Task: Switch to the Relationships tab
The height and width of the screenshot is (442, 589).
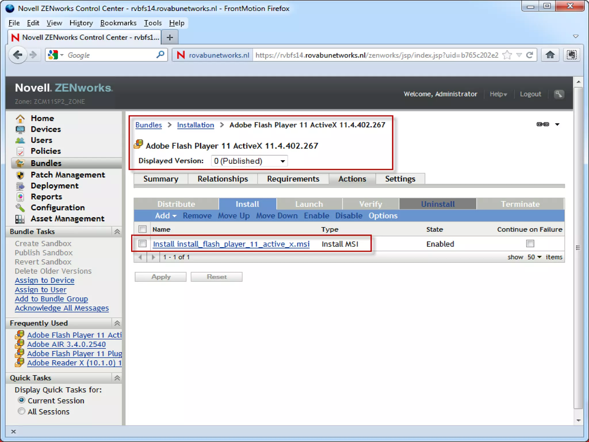Action: tap(223, 179)
